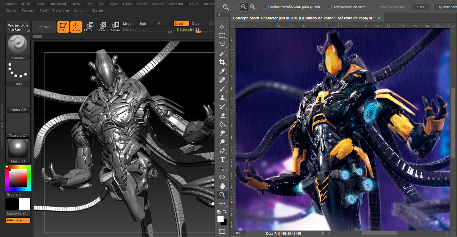
Task: Enable 'Ampliar/reducir vent.' checkbox
Action: tap(330, 7)
